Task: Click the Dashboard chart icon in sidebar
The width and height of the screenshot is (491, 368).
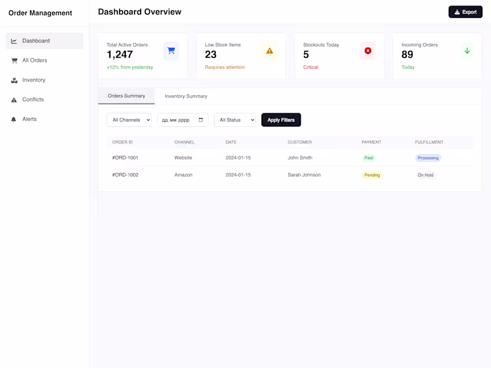Action: tap(14, 41)
